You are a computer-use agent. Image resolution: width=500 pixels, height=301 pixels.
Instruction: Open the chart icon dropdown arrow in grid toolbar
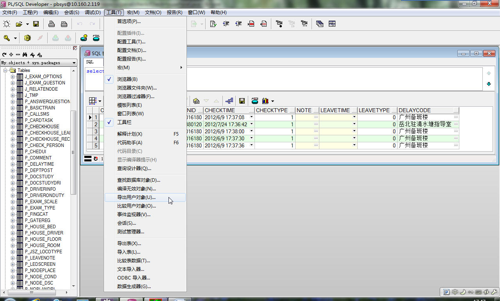(272, 101)
